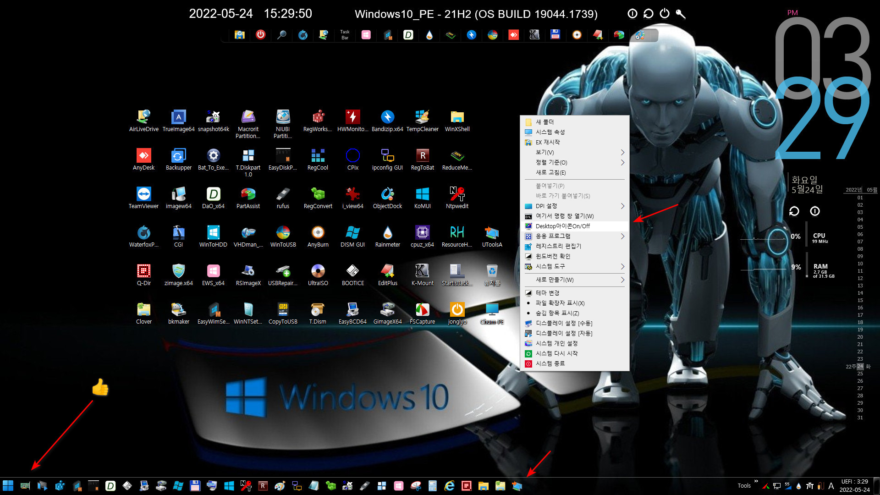The width and height of the screenshot is (880, 495).
Task: Choose 윈도버전 확인 menu entry
Action: 575,256
